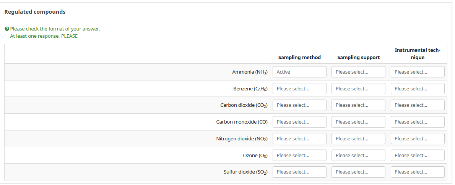
Task: Open Nitrogen dioxide sampling method dropdown
Action: 299,139
